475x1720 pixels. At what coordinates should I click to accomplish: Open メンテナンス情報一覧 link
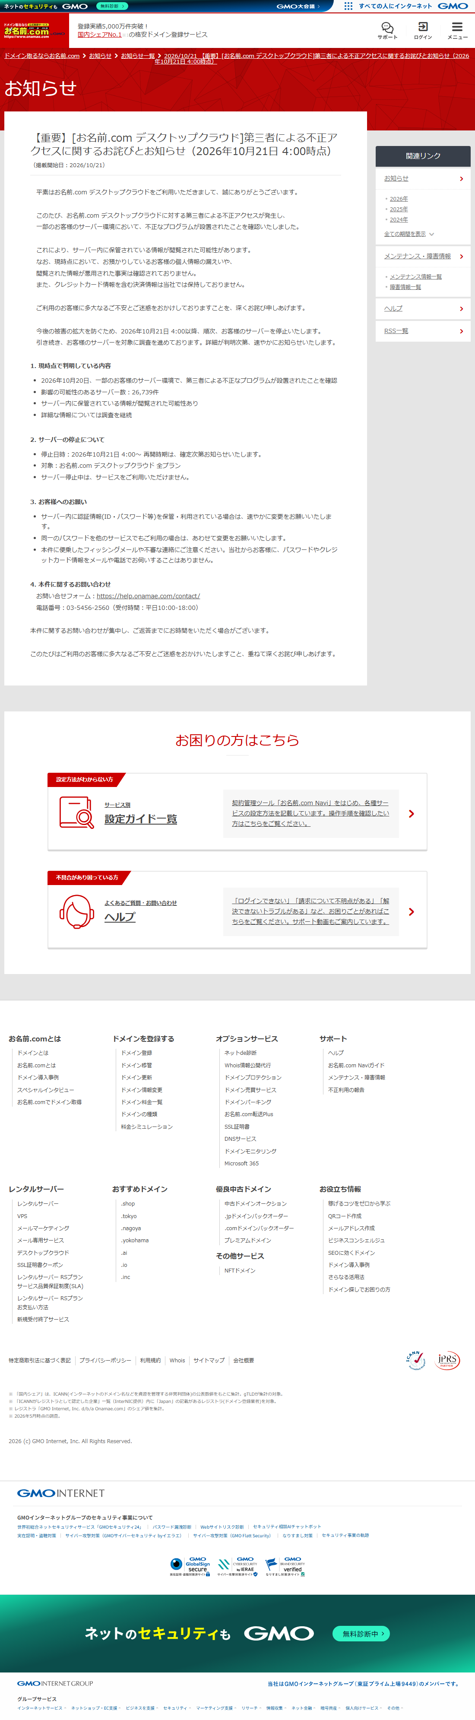[x=415, y=276]
